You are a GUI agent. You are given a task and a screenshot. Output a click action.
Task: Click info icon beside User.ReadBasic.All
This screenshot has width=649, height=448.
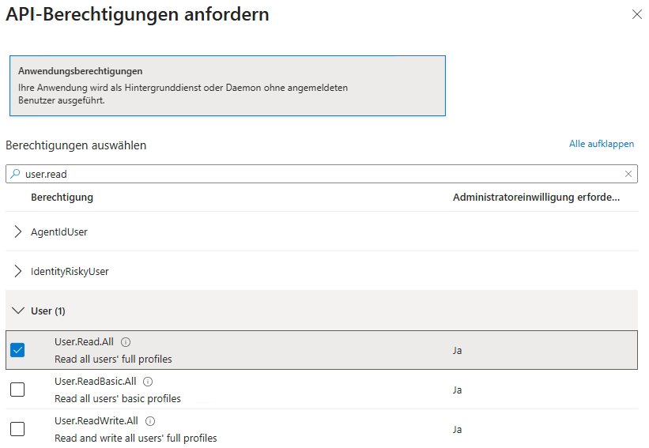pyautogui.click(x=148, y=382)
